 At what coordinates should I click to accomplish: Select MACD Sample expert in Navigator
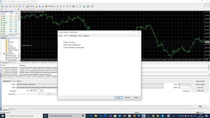coord(12,56)
